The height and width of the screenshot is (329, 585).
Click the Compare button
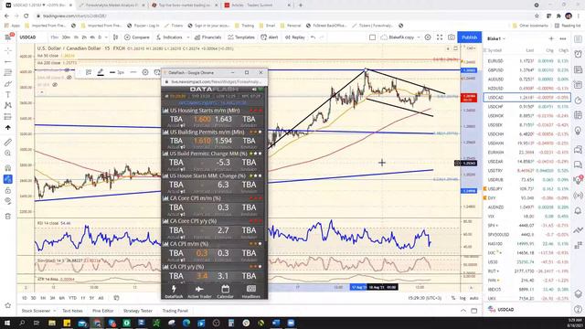(x=137, y=37)
